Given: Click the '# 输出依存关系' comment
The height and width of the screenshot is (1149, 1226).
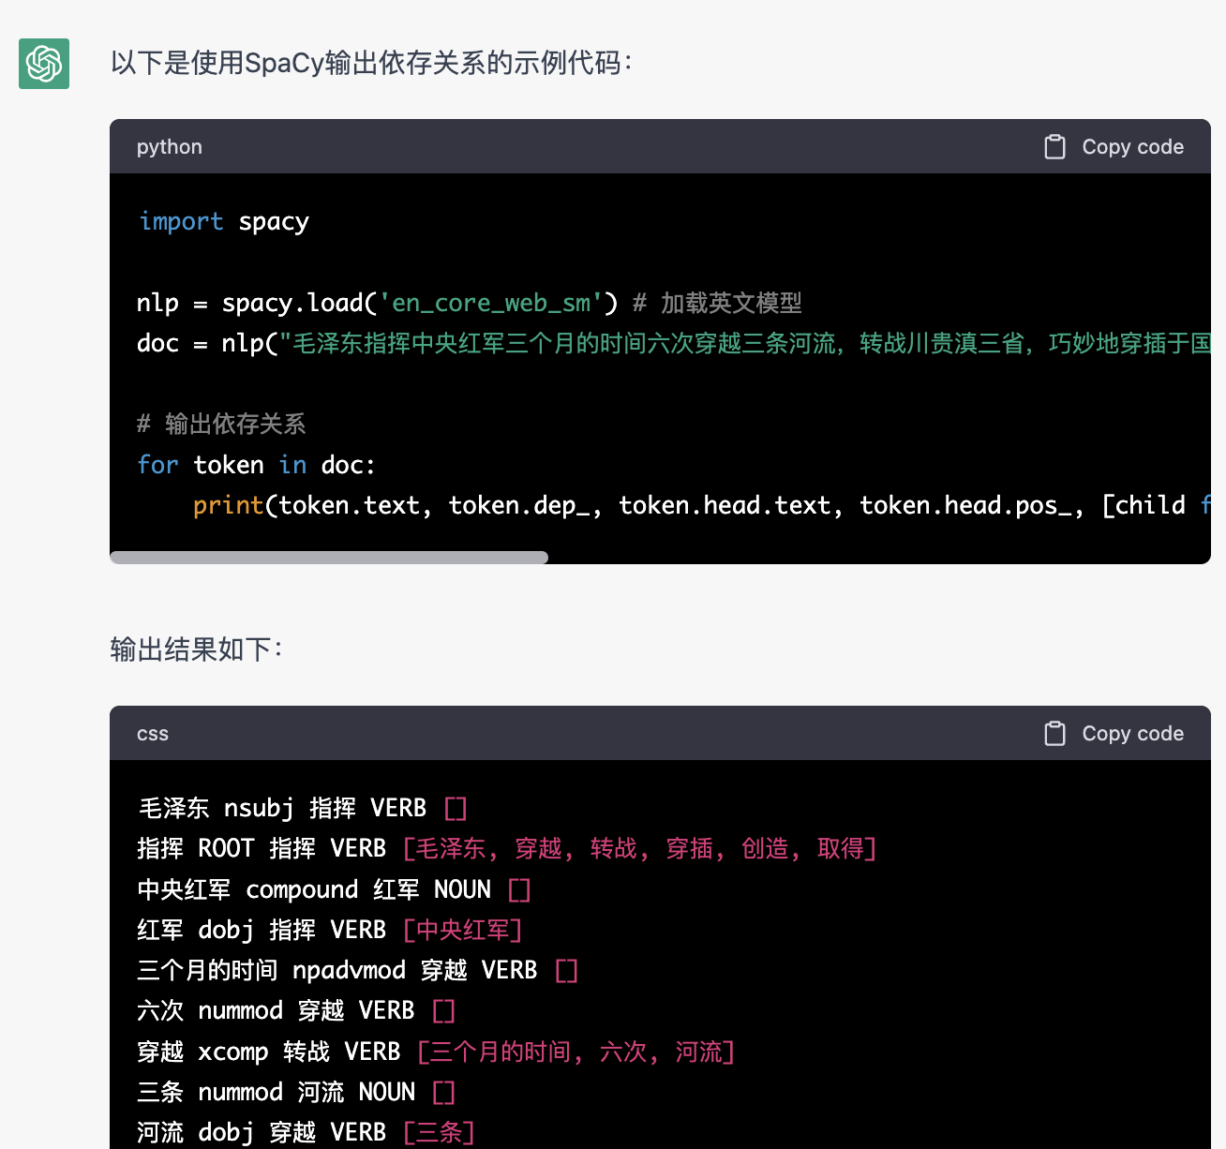Looking at the screenshot, I should tap(221, 425).
